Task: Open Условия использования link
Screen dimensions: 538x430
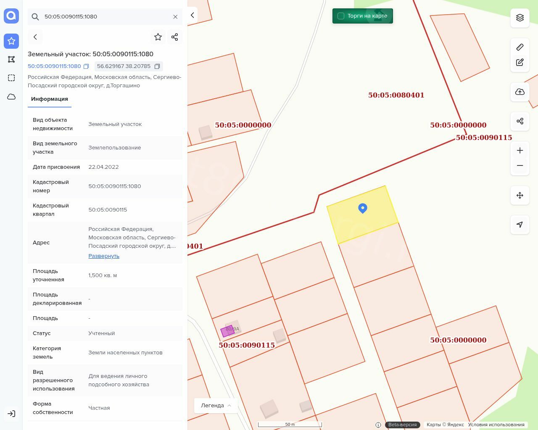Action: coord(496,425)
